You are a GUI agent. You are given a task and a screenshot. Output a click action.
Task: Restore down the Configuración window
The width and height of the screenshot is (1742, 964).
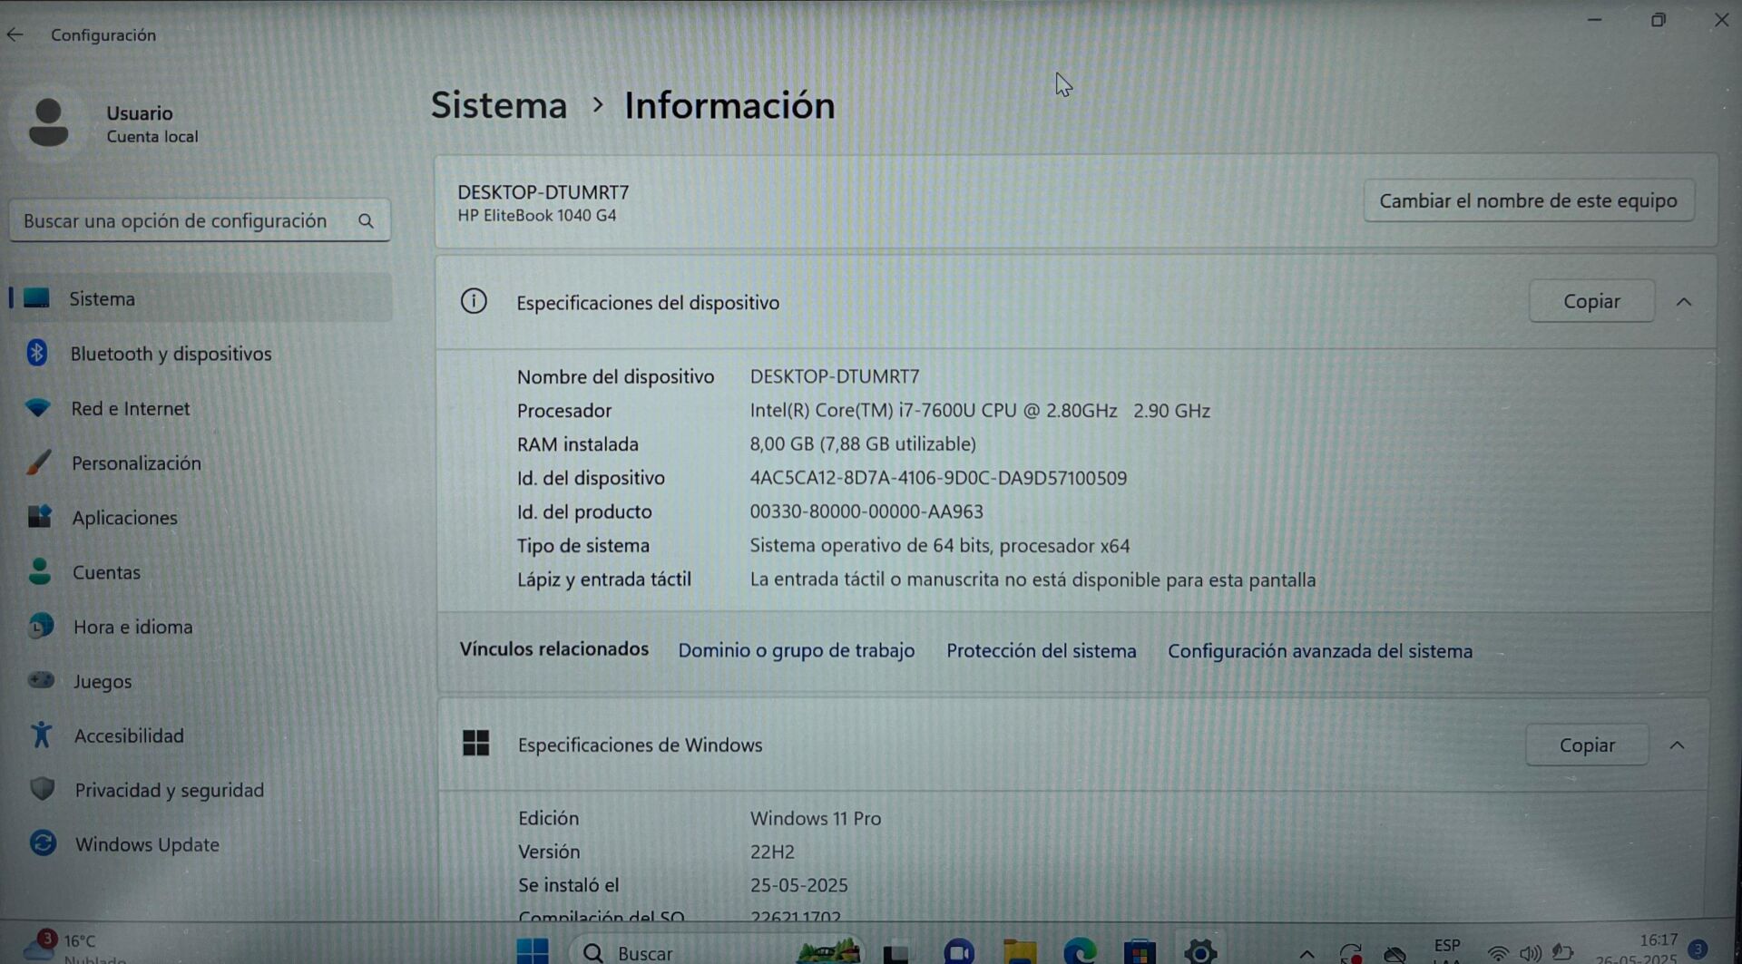click(1659, 20)
